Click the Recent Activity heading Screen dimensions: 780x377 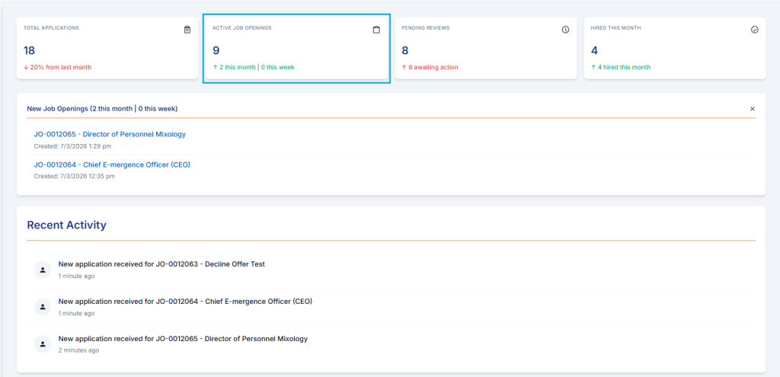(67, 225)
